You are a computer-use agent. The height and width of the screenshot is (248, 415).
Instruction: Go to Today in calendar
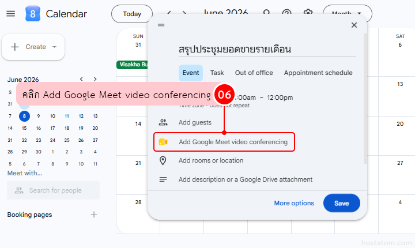[132, 14]
